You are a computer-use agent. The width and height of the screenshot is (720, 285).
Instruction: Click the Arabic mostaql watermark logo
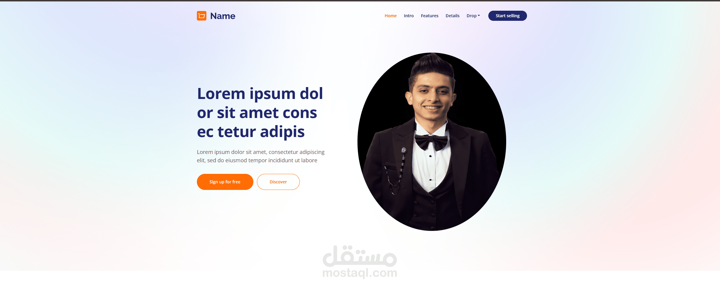pyautogui.click(x=360, y=256)
